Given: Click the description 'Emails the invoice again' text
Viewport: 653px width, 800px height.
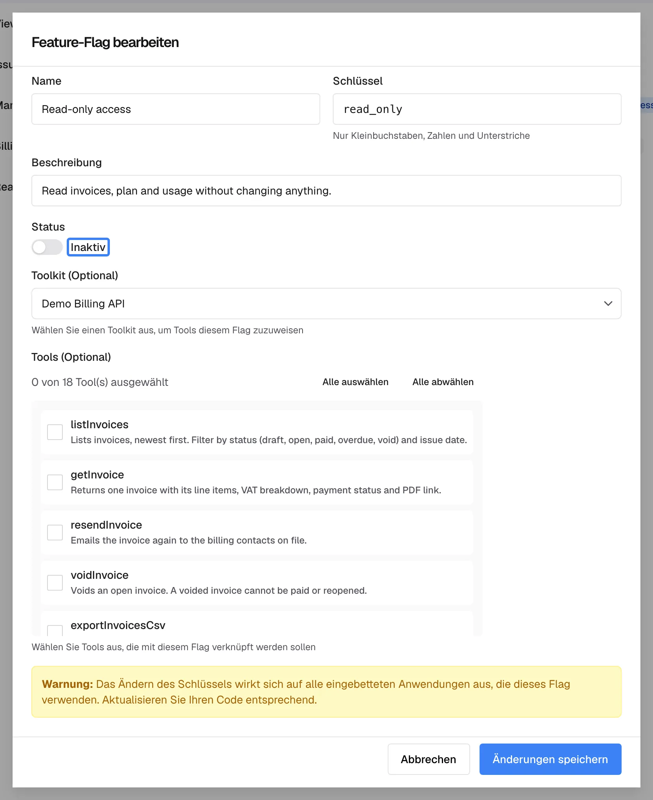Looking at the screenshot, I should tap(189, 540).
